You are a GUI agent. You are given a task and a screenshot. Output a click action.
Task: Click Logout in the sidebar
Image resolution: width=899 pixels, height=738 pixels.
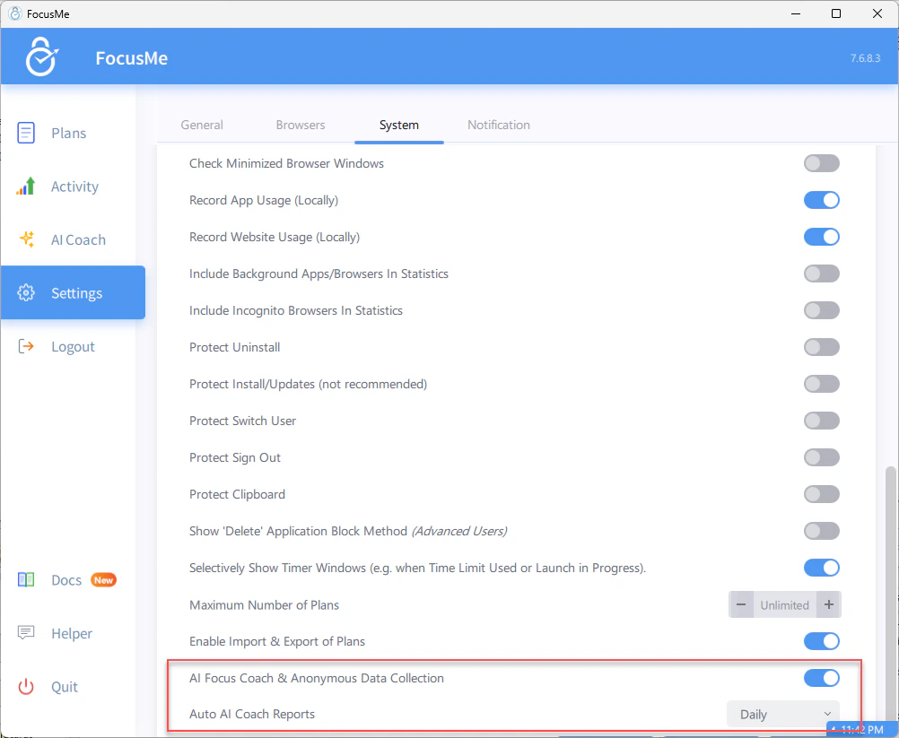click(x=73, y=347)
